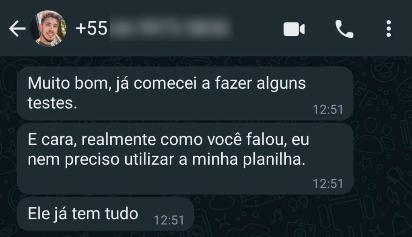Select message 'Muito bom, já comecei a fazer'

(x=185, y=93)
